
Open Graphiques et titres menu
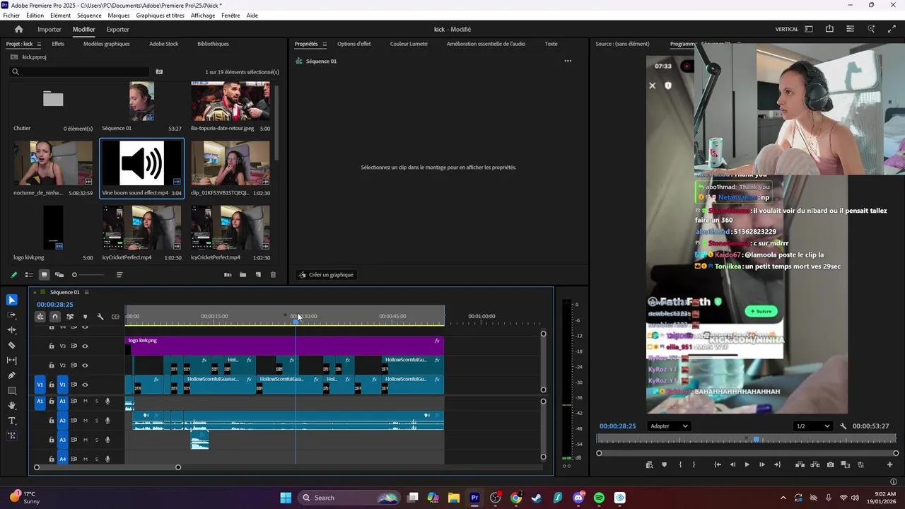(160, 16)
